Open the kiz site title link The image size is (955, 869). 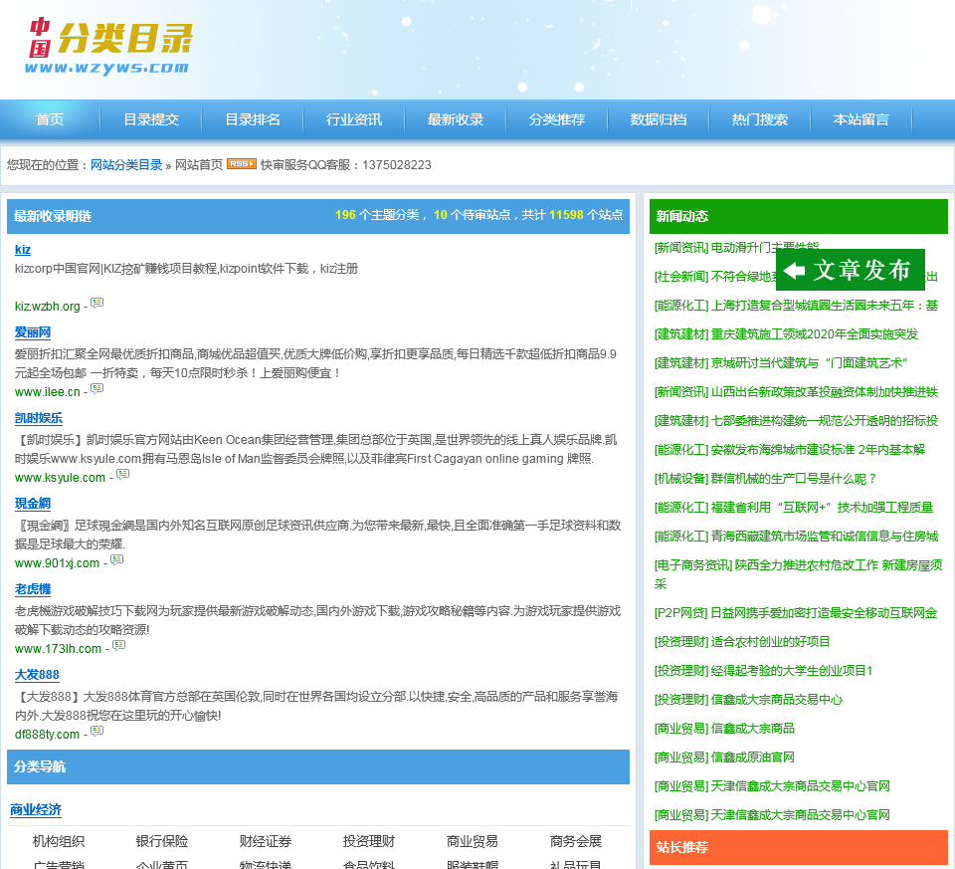pyautogui.click(x=23, y=249)
